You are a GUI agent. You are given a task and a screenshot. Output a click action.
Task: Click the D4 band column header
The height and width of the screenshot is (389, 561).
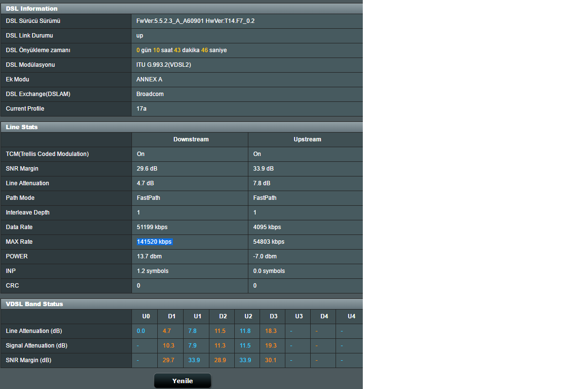[324, 316]
